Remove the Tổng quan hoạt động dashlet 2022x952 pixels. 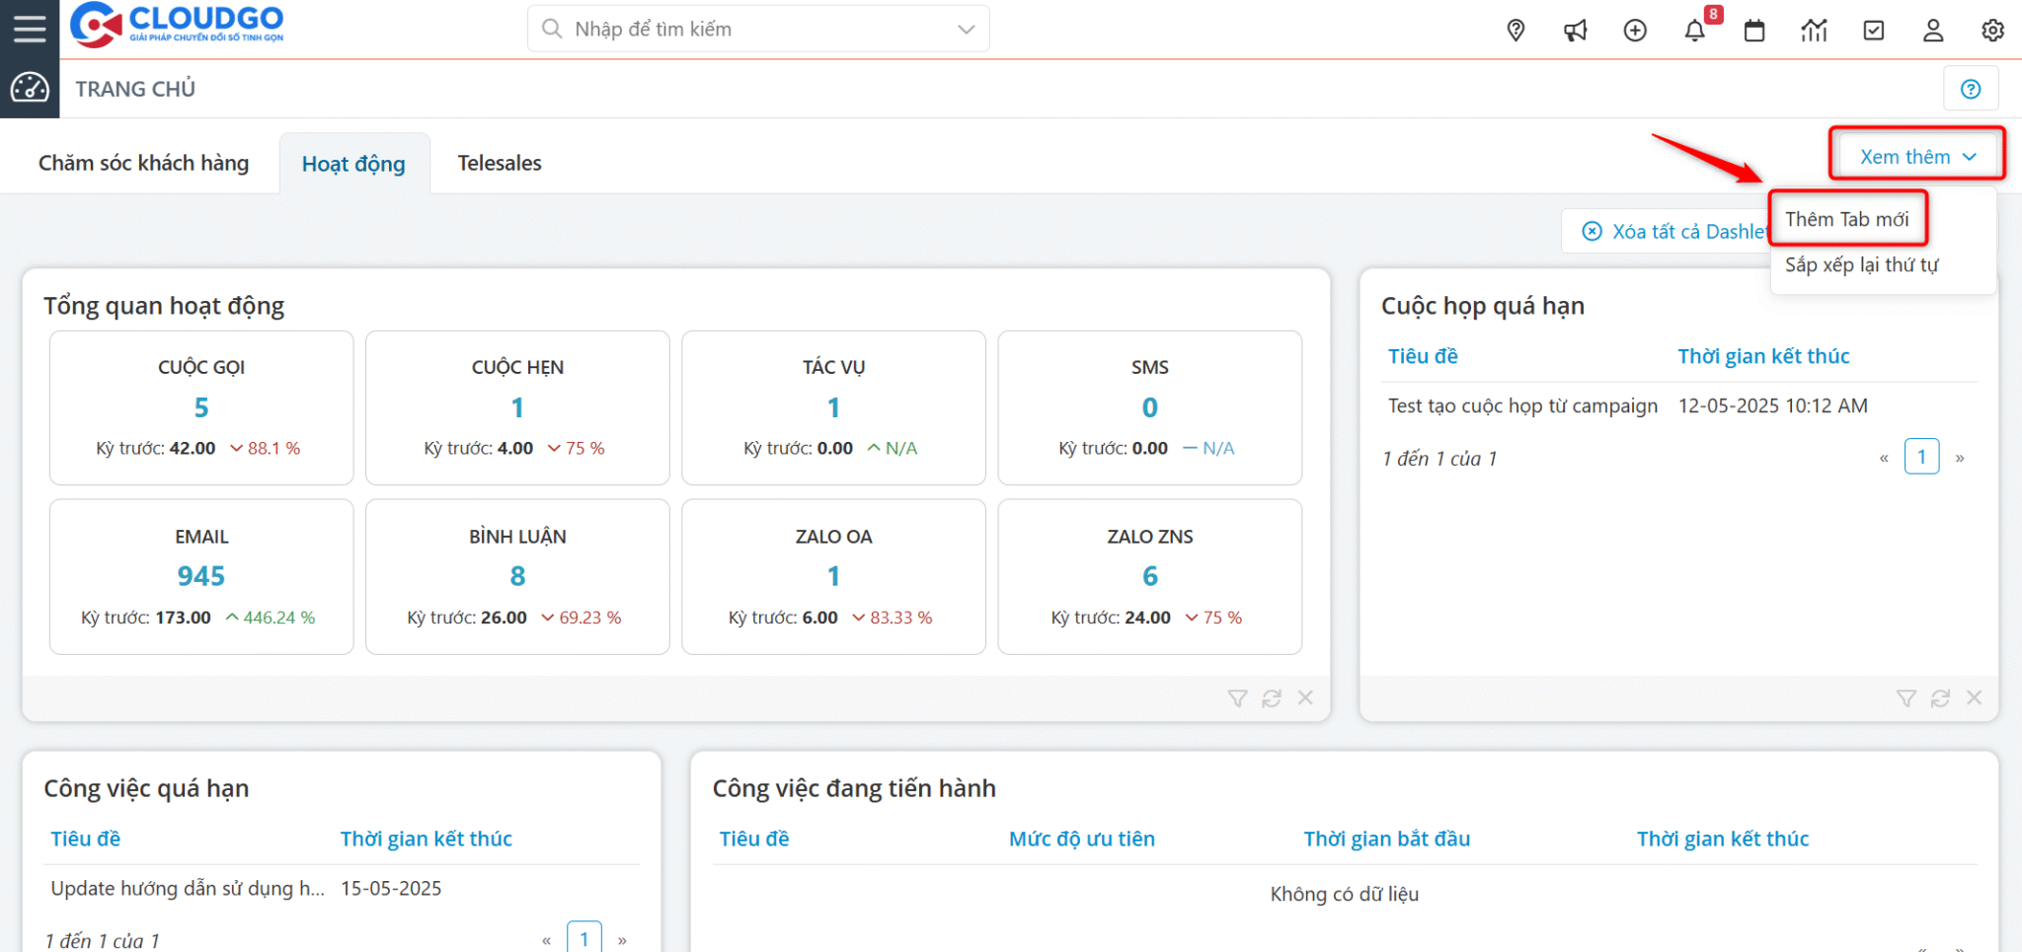(1305, 697)
